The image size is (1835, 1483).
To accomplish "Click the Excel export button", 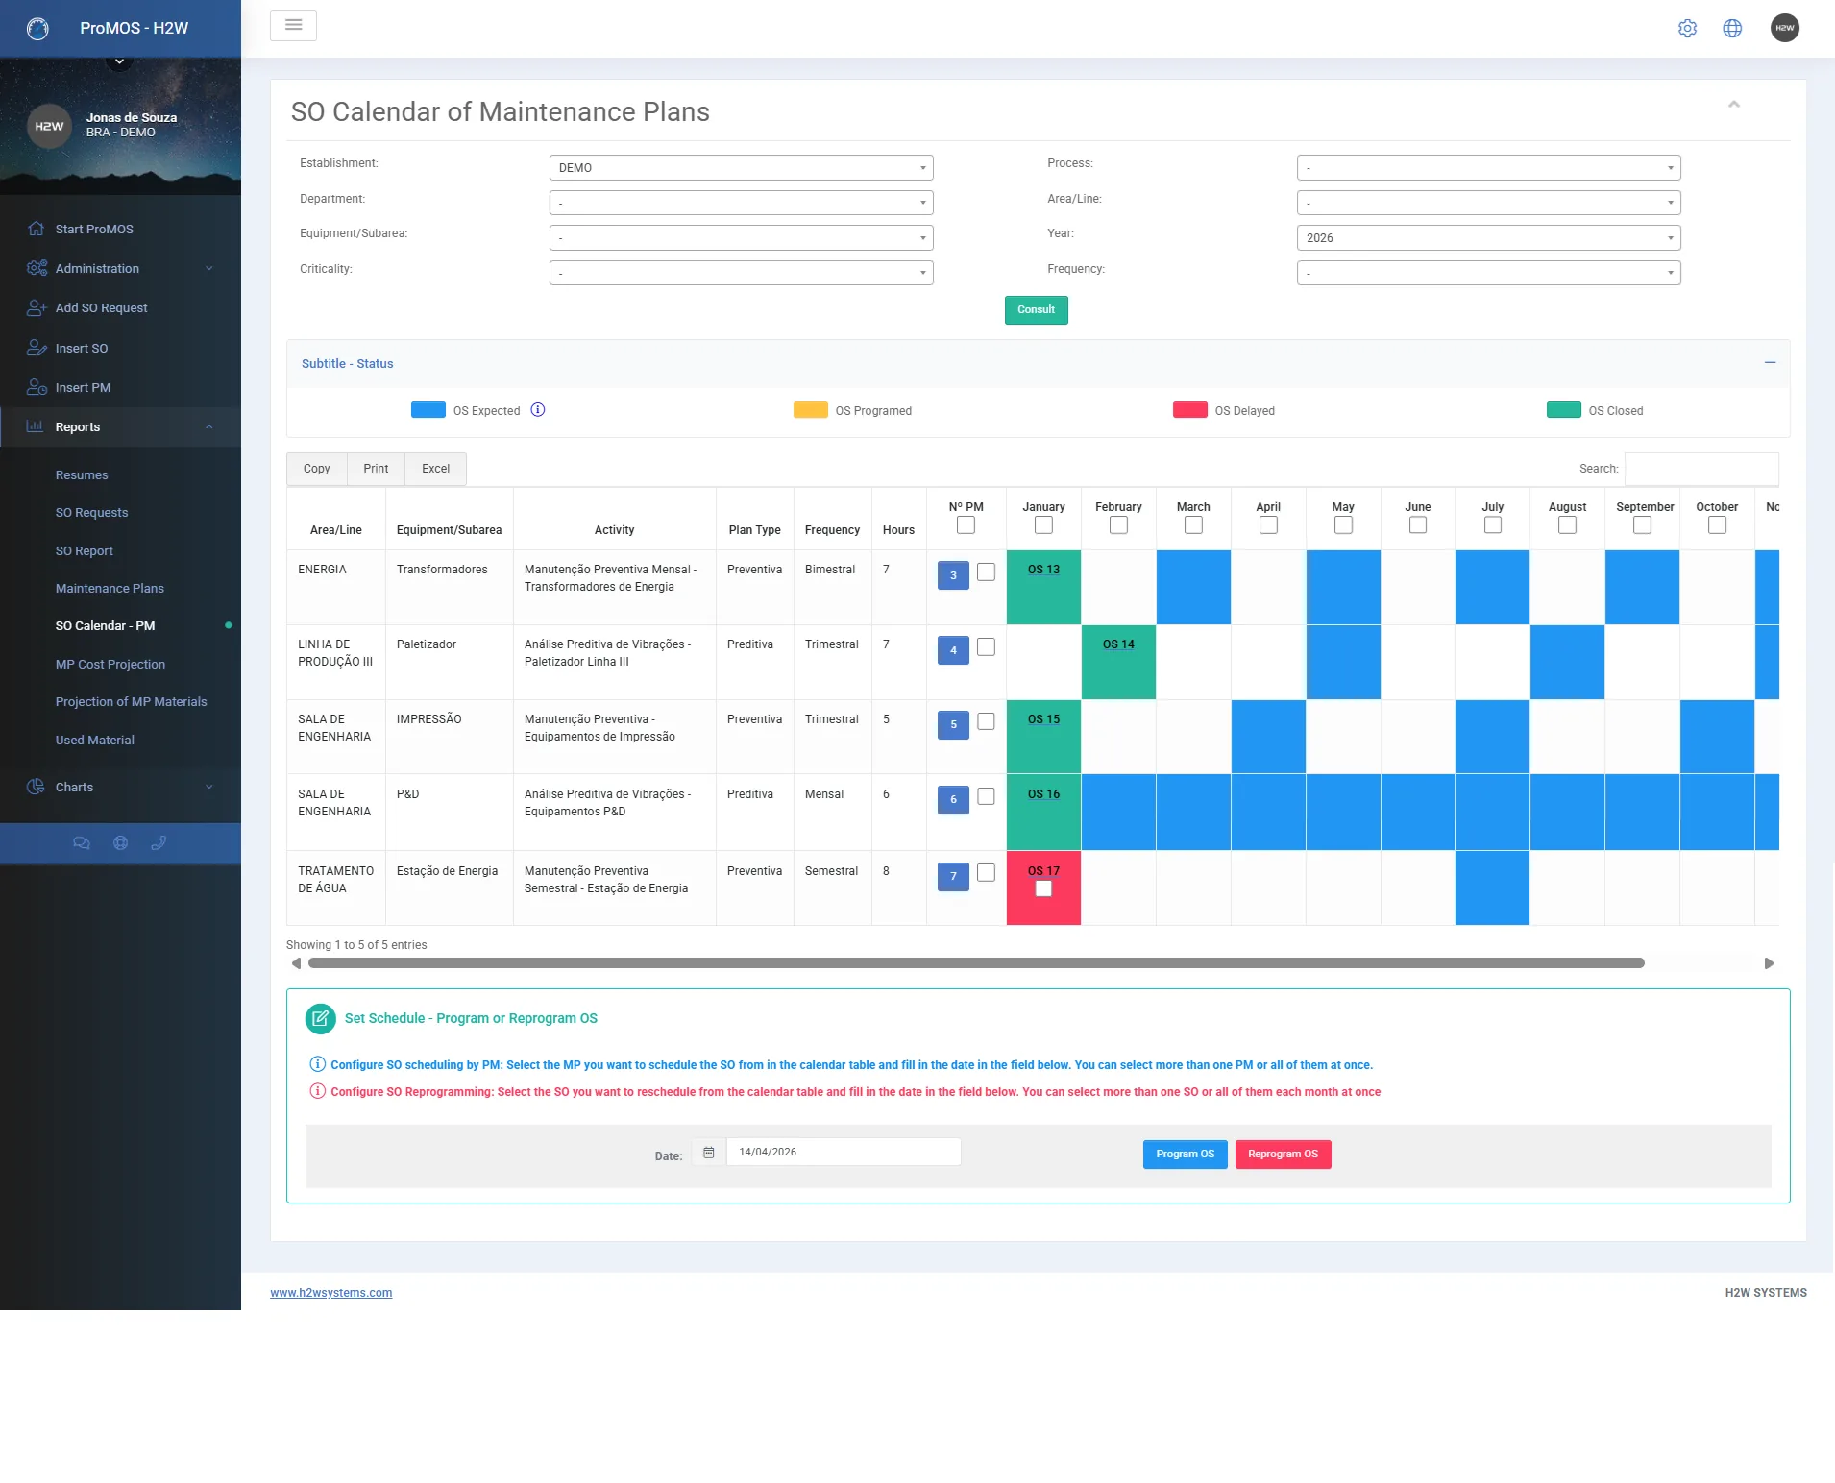I will (435, 469).
